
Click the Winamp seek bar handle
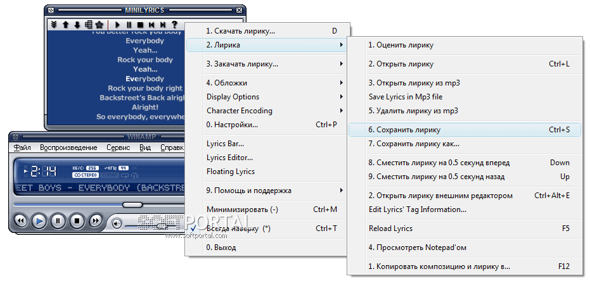pos(132,205)
